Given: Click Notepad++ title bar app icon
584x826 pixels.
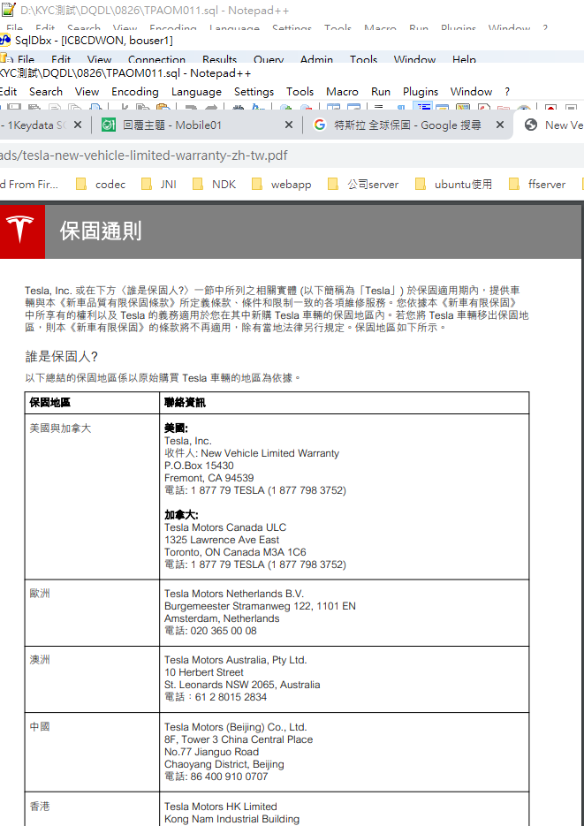Looking at the screenshot, I should pos(8,10).
